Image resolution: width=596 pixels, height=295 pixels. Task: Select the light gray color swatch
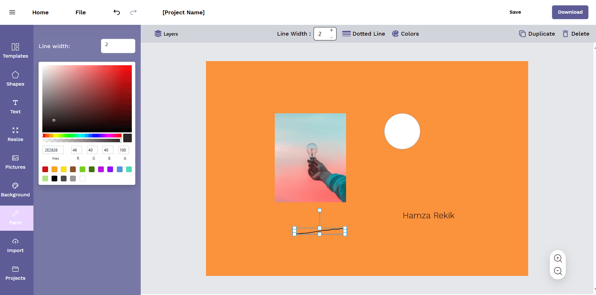(x=73, y=179)
